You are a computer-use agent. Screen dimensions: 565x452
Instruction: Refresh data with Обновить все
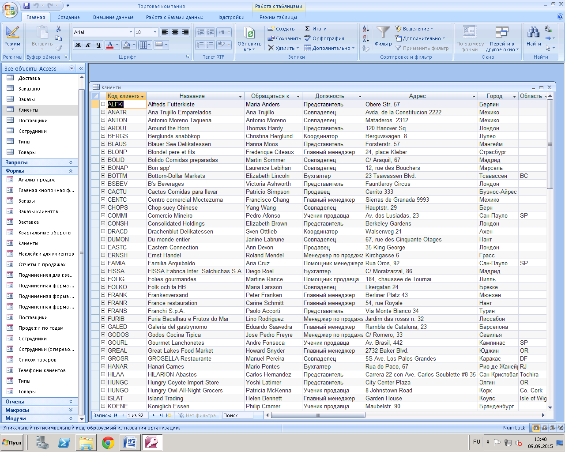pyautogui.click(x=249, y=39)
